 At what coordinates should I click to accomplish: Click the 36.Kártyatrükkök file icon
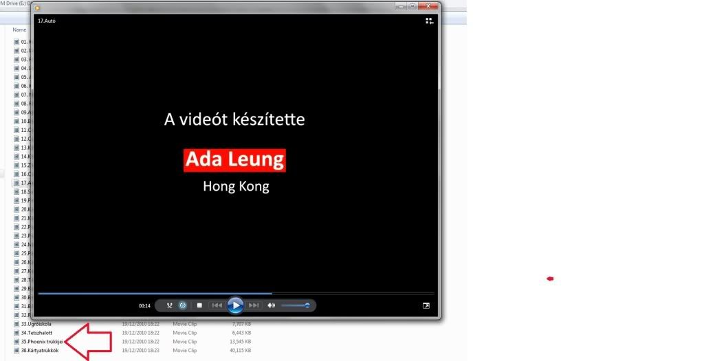pyautogui.click(x=16, y=351)
